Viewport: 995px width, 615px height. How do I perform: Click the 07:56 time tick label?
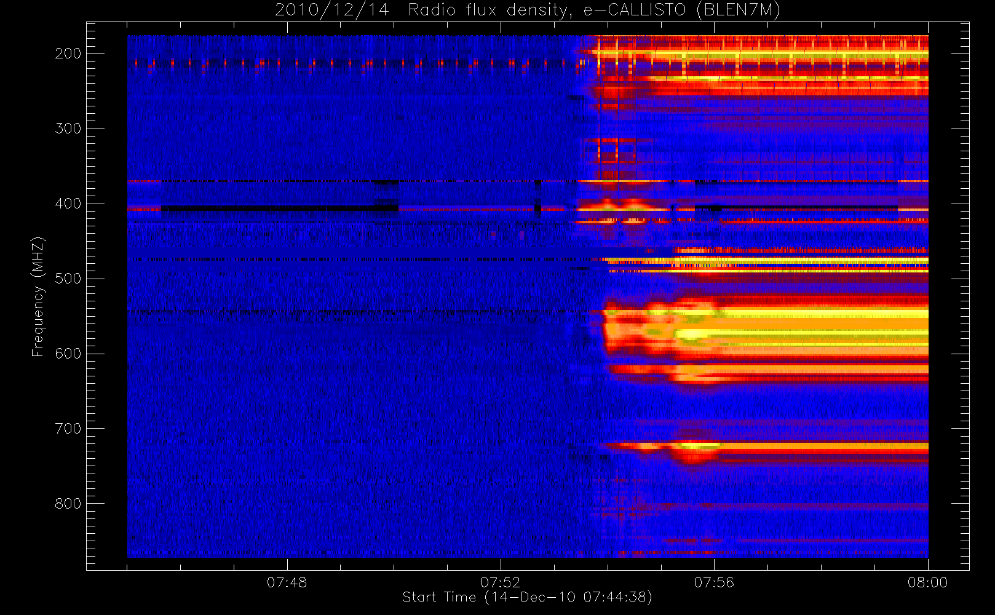pyautogui.click(x=714, y=582)
